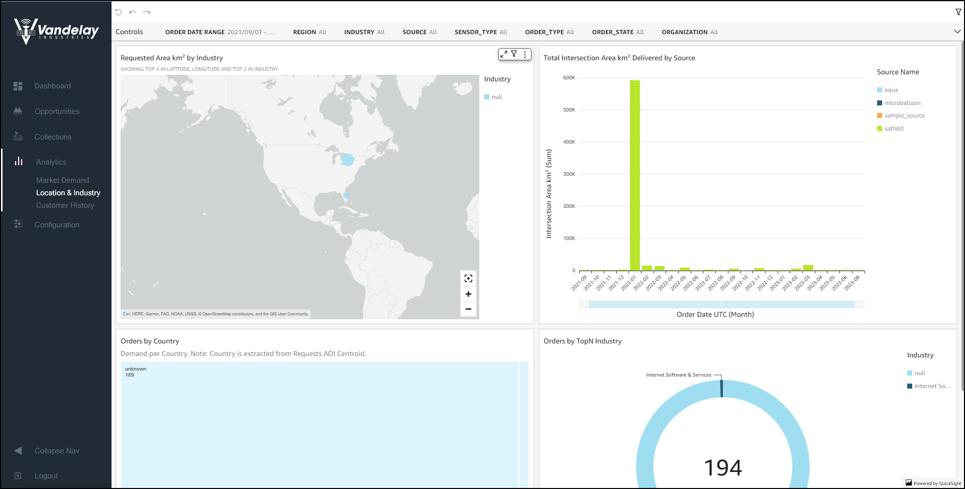Open the Customer History subpage
The width and height of the screenshot is (965, 489).
[x=65, y=205]
